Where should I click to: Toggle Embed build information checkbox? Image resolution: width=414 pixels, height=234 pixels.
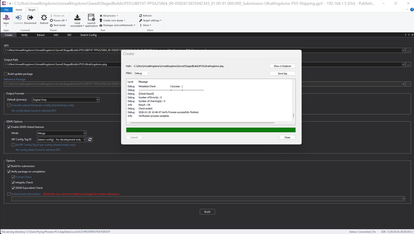point(9,194)
